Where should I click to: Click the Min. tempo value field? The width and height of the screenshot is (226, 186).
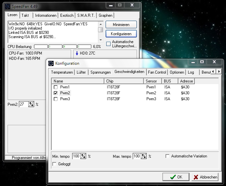pyautogui.click(x=76, y=156)
